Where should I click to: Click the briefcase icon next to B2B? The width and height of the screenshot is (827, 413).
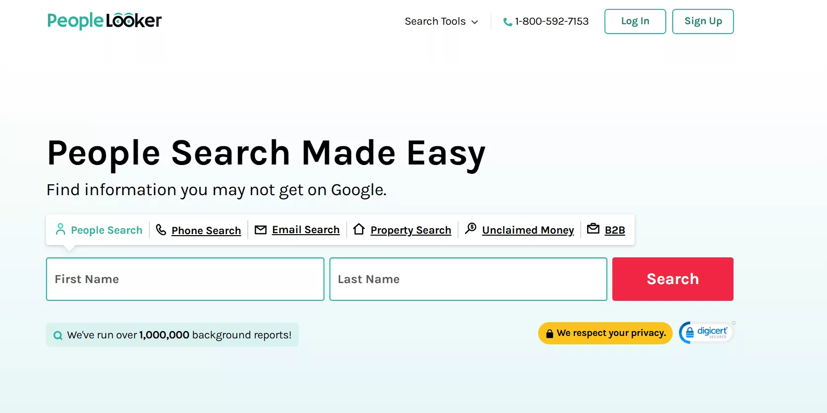click(593, 228)
